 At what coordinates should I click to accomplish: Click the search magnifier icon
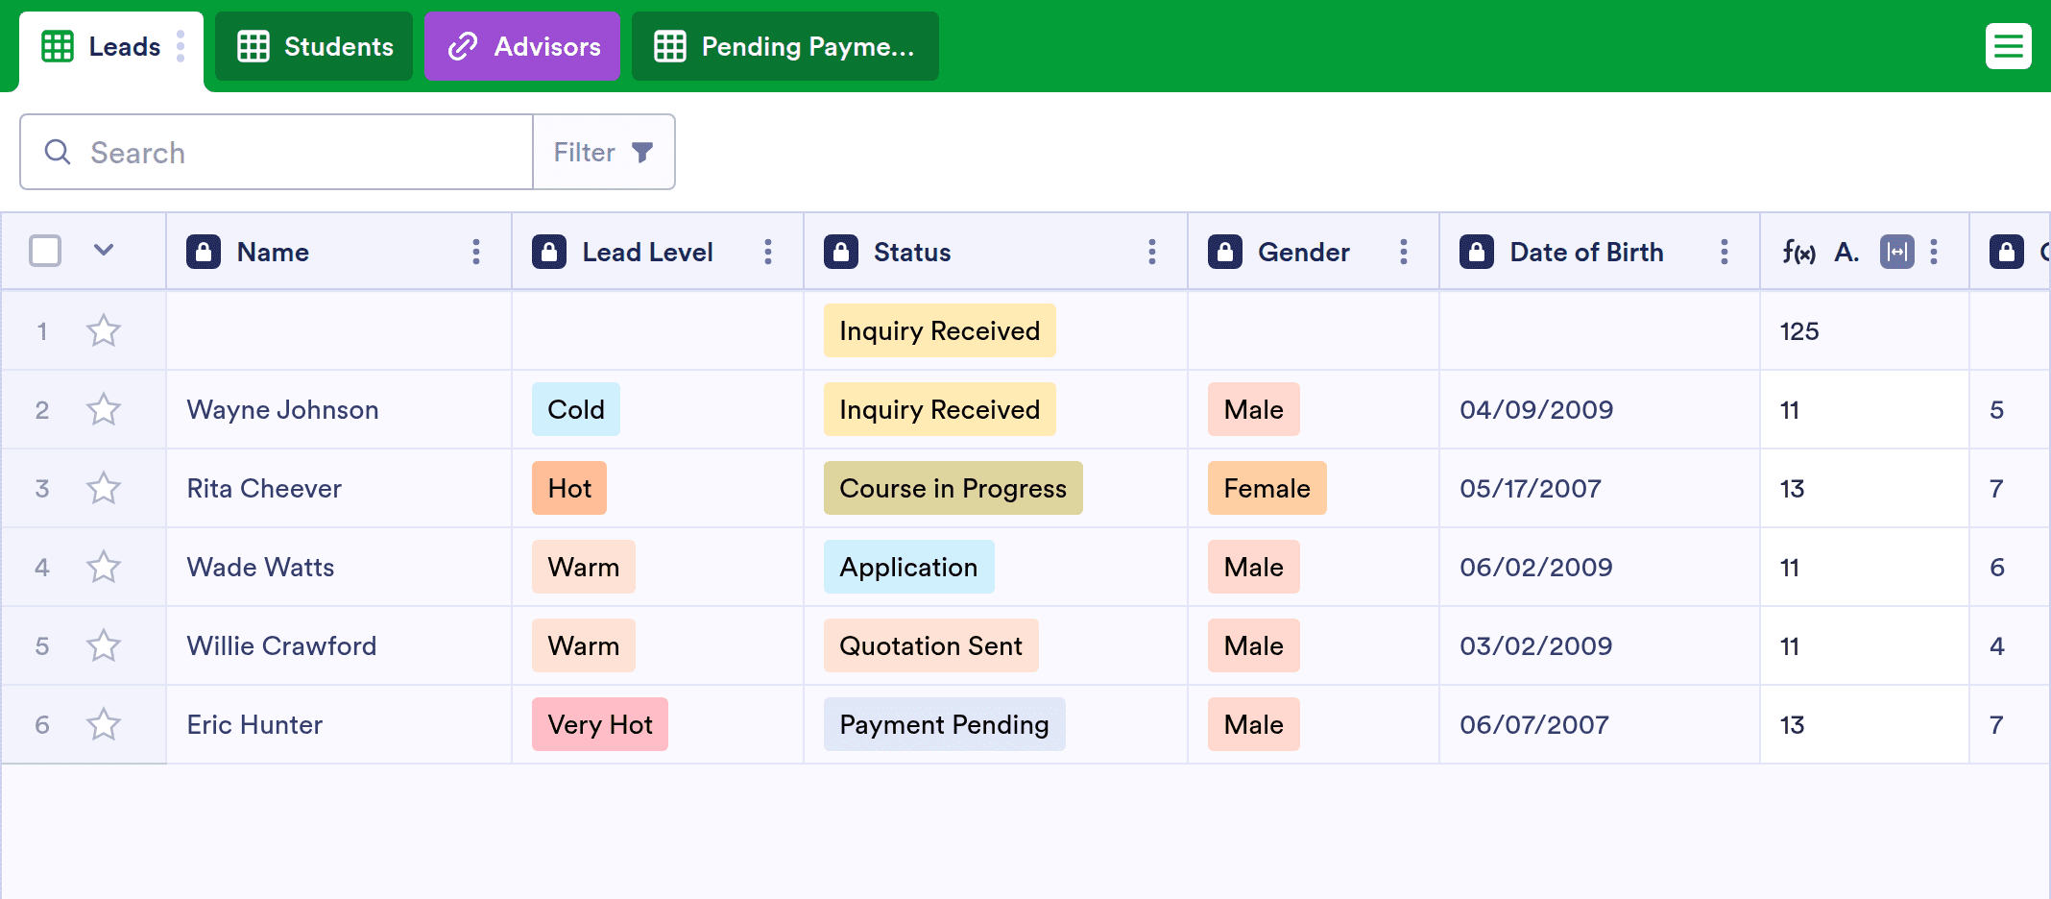[58, 152]
